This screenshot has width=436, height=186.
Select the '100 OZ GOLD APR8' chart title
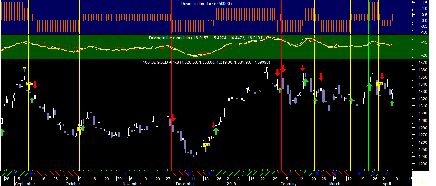pyautogui.click(x=206, y=62)
